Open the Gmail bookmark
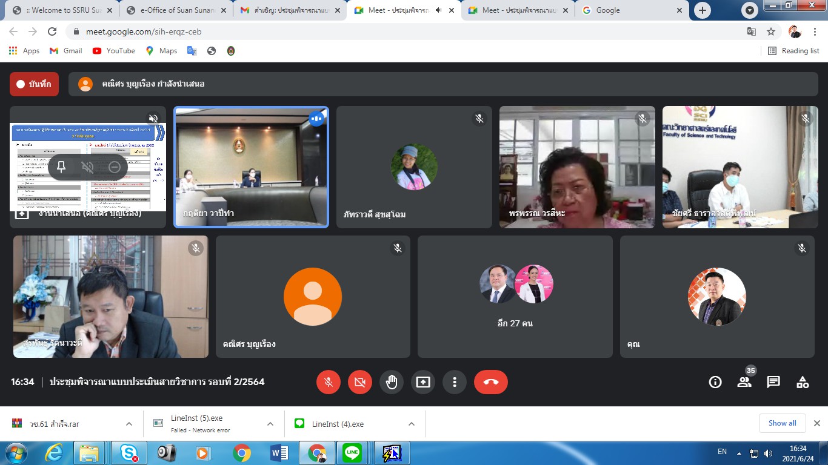 (x=66, y=51)
